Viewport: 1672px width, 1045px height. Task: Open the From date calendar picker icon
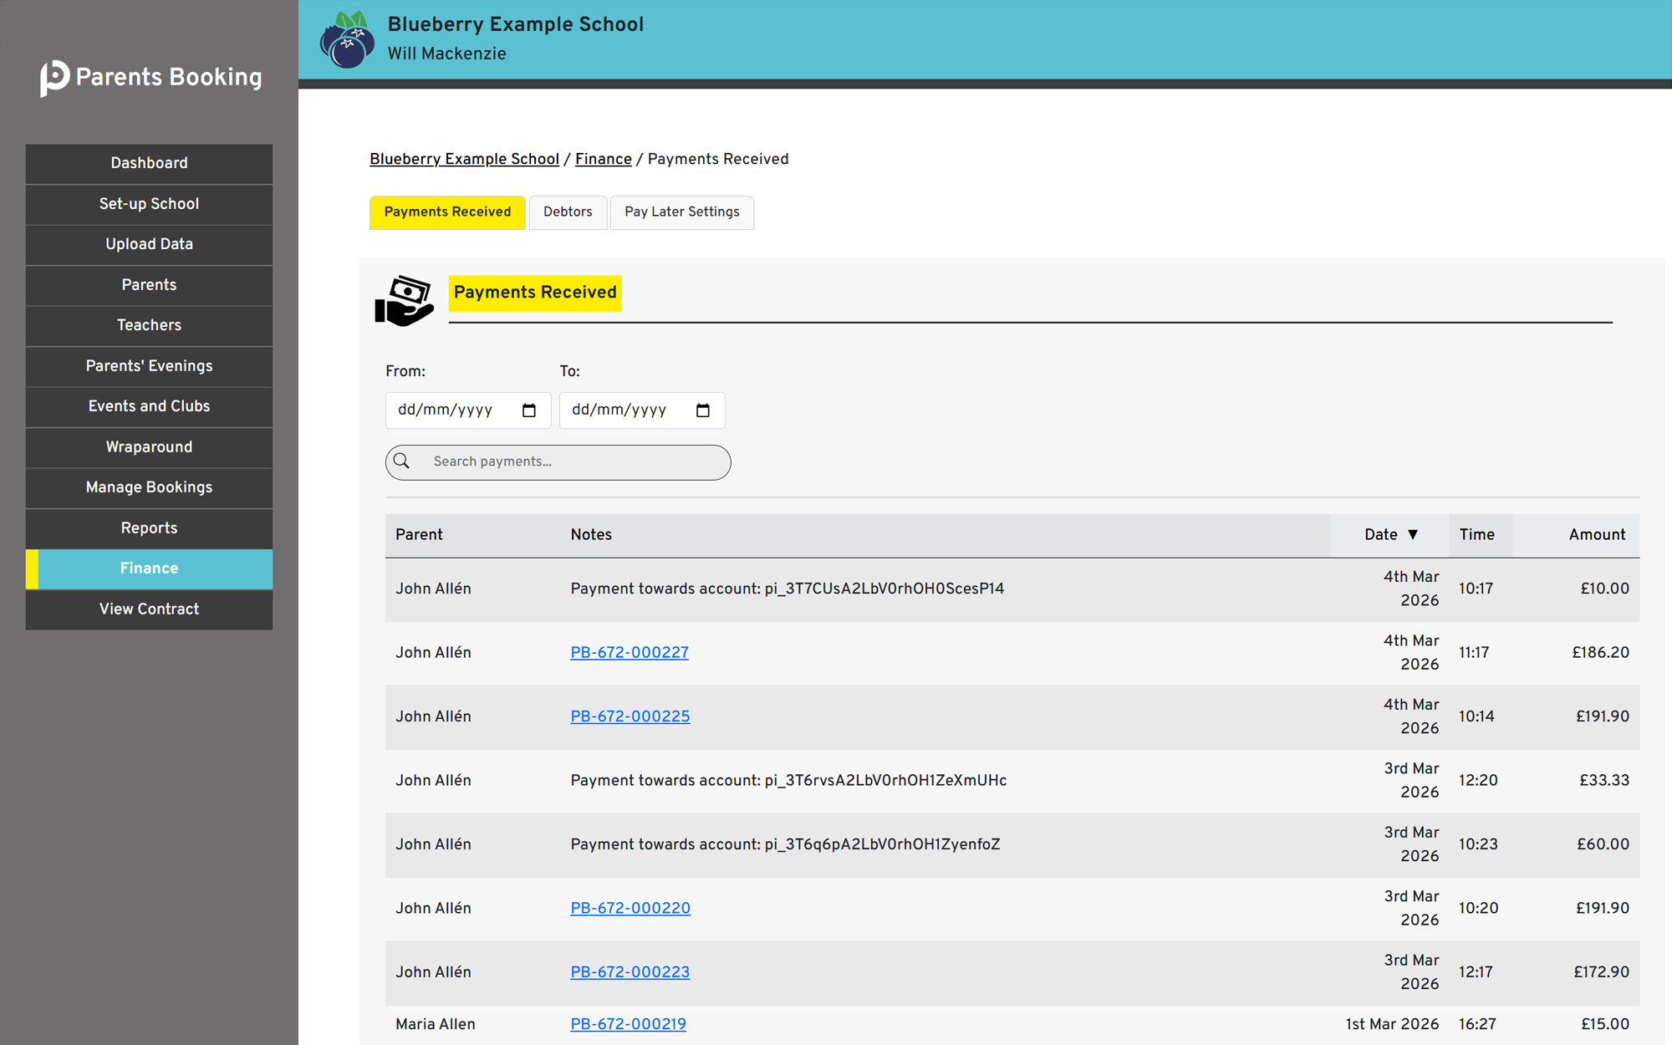[528, 410]
